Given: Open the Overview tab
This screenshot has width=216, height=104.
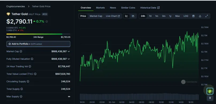Looking at the screenshot, I should coord(86,8).
